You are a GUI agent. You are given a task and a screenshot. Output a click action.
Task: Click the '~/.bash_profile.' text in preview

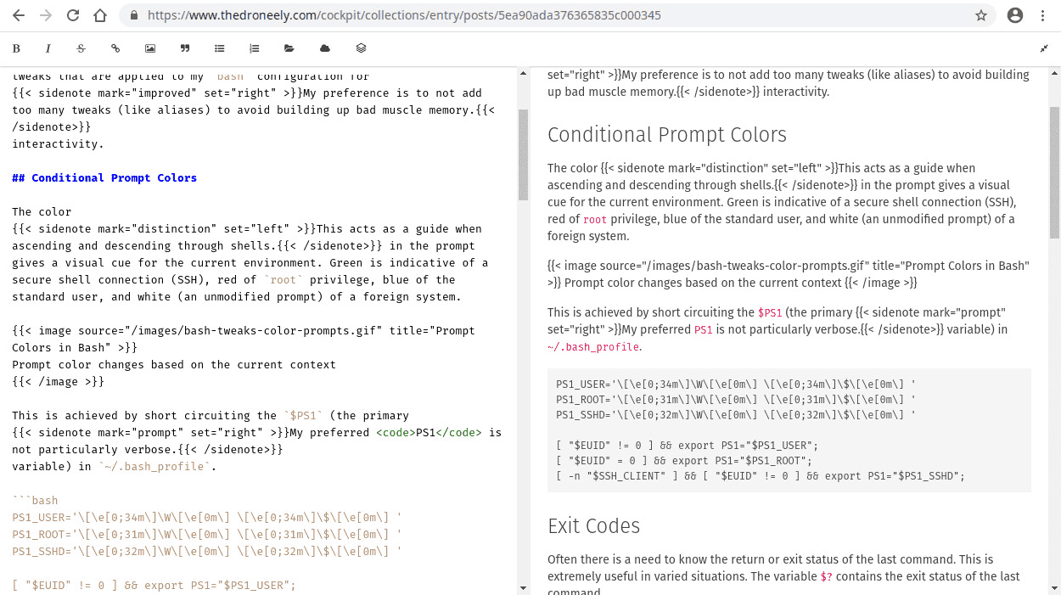tap(595, 346)
